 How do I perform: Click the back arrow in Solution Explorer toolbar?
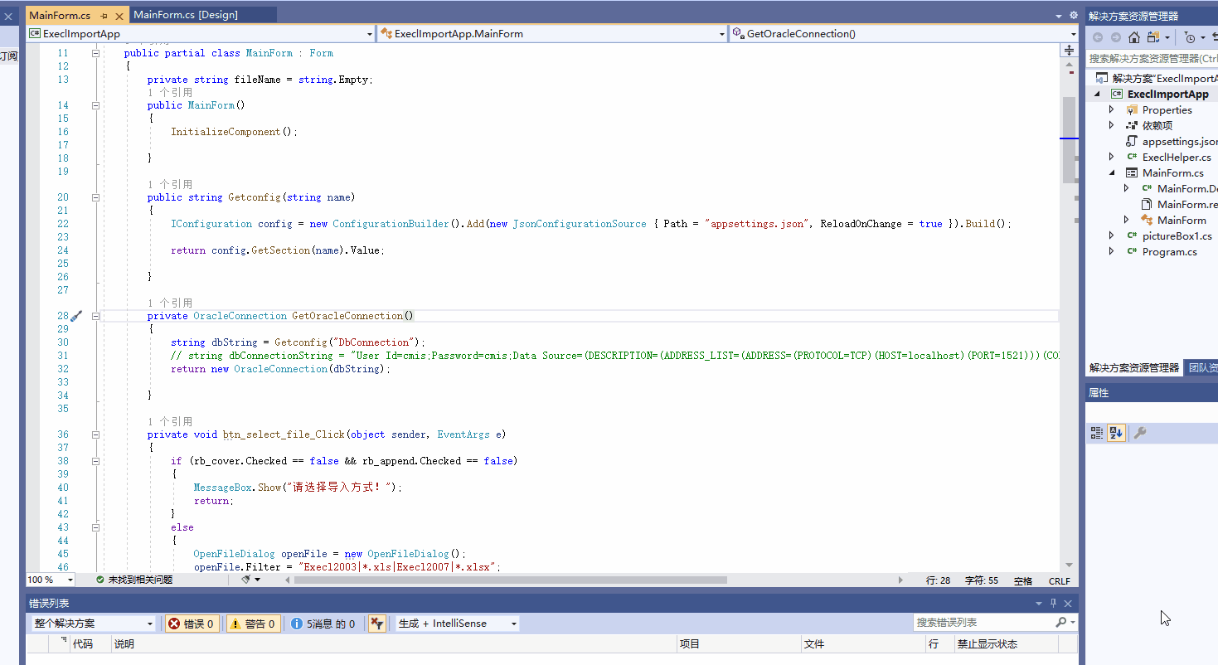point(1098,37)
